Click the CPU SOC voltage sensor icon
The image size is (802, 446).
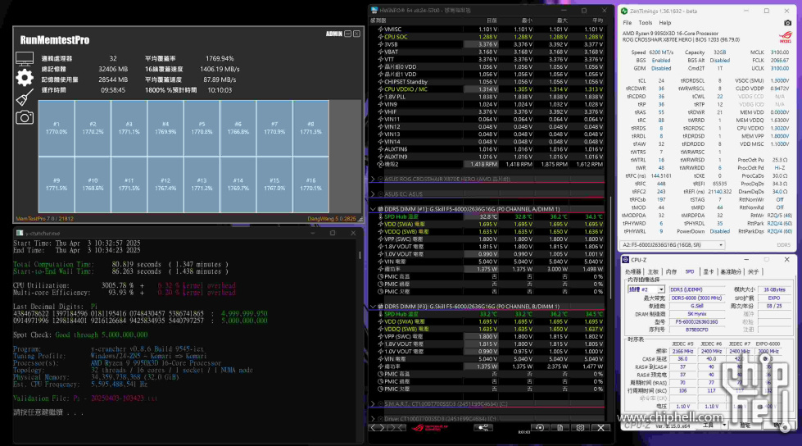point(381,37)
